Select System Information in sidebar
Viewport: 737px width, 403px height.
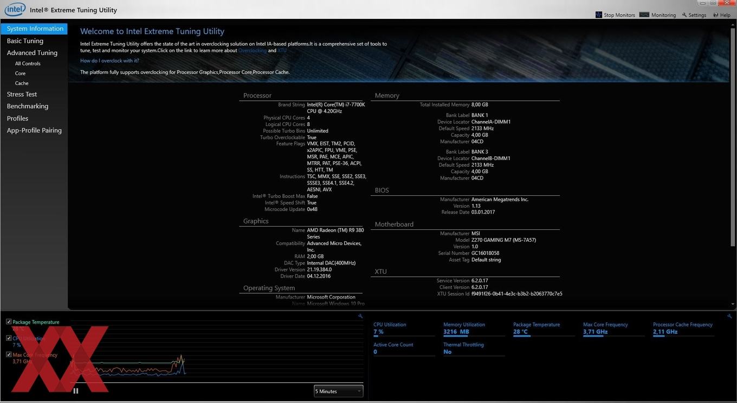(34, 29)
